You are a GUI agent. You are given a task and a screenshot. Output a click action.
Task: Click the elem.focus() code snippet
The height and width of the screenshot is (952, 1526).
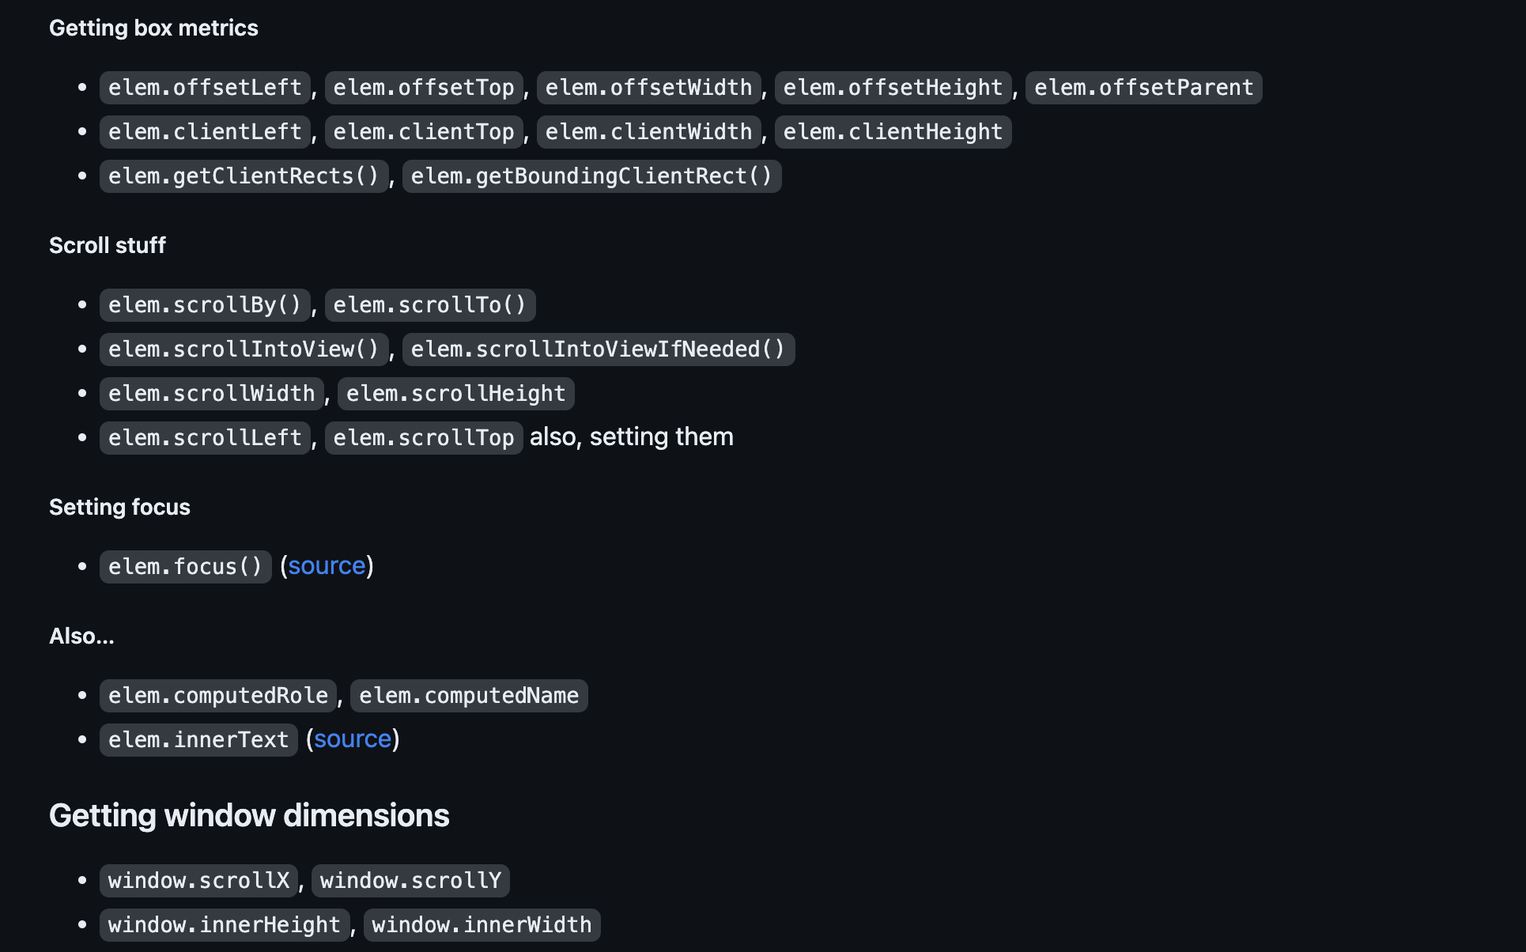(185, 567)
